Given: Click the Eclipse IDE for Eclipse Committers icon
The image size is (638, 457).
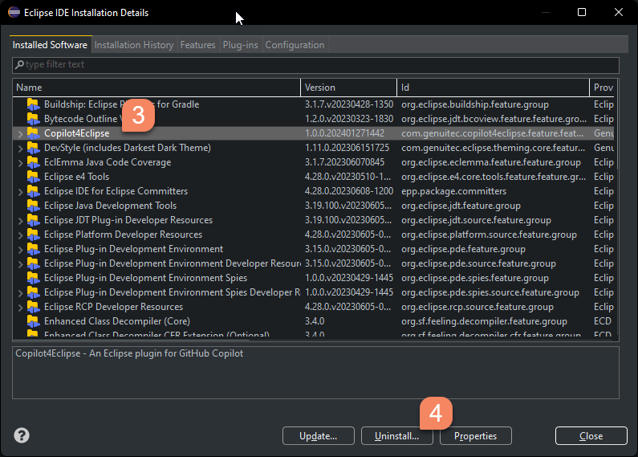Looking at the screenshot, I should click(34, 191).
